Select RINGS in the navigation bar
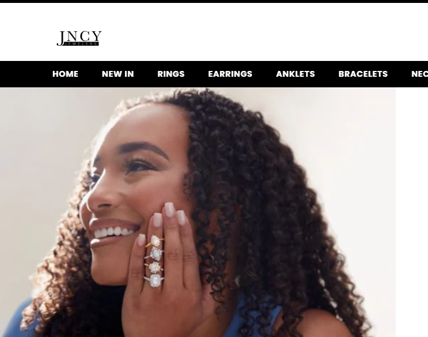 coord(171,74)
